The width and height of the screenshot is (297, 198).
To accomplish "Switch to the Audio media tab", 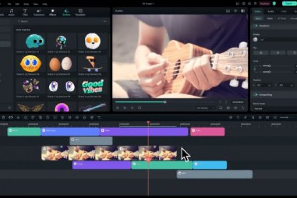I will tap(11, 12).
